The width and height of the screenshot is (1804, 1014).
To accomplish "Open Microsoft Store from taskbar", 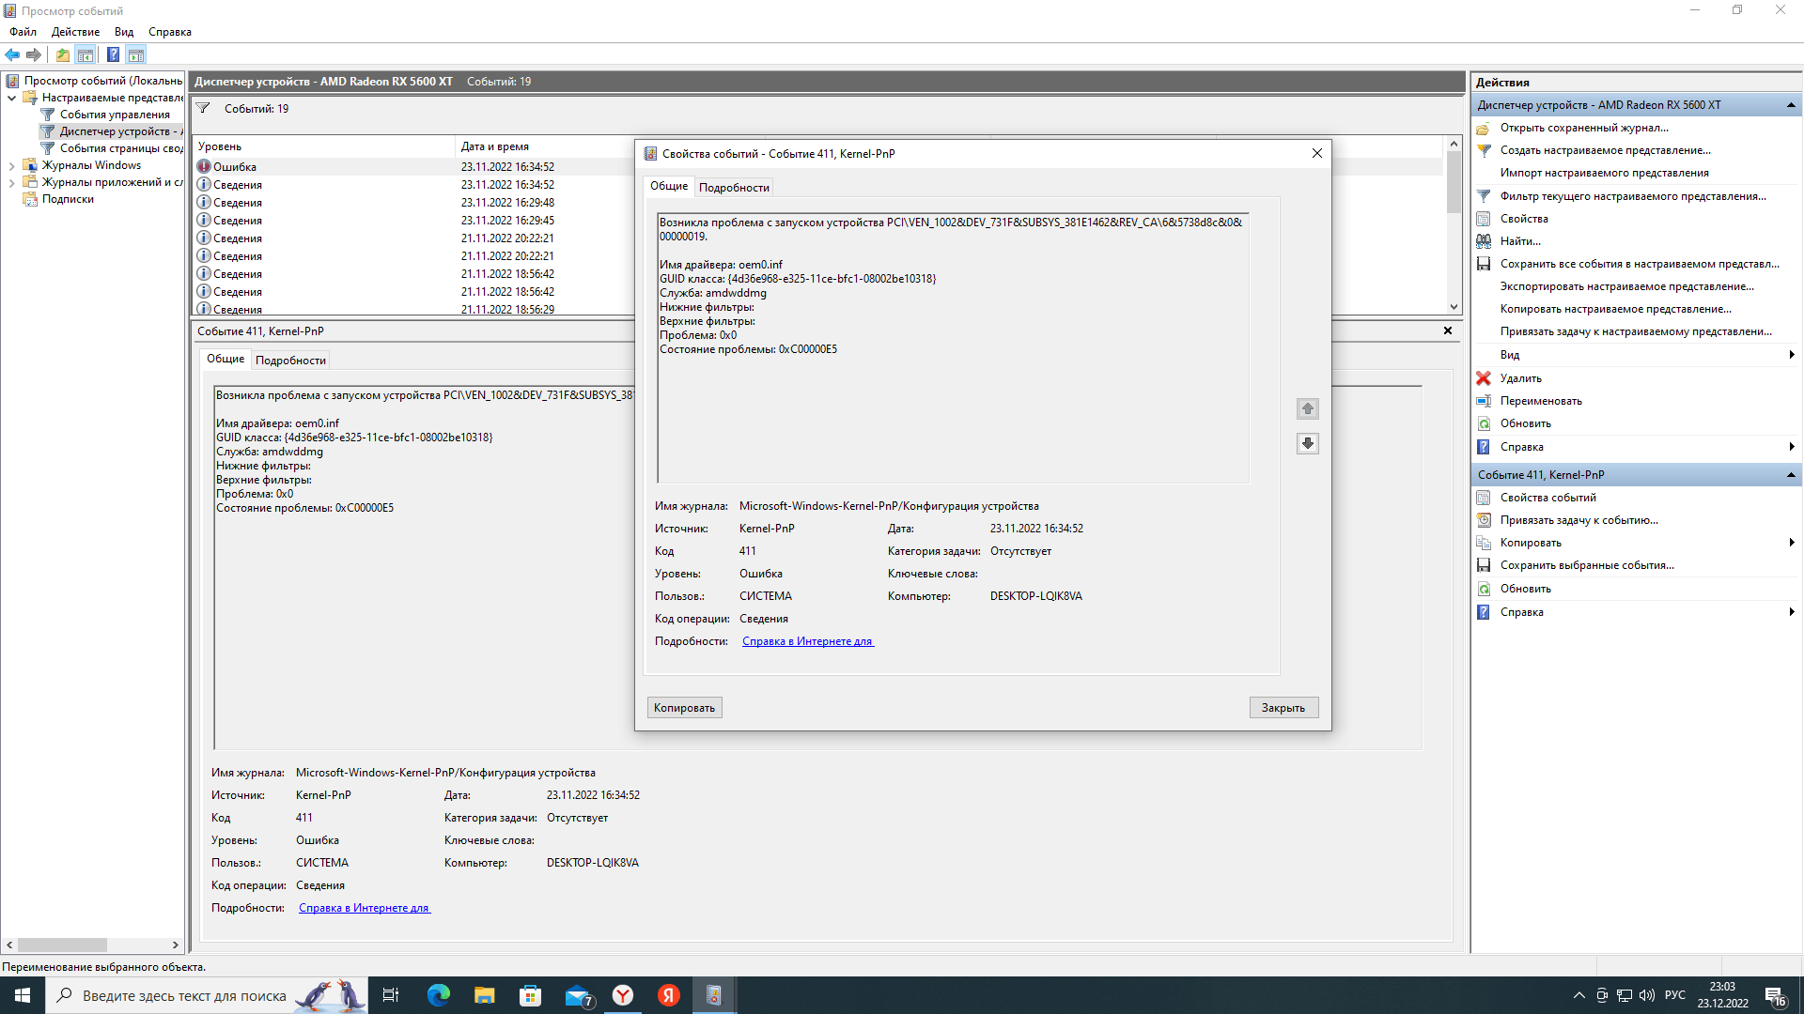I will 530,995.
